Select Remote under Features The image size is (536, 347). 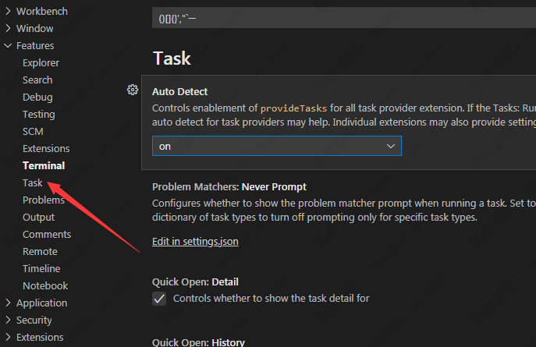coord(40,252)
